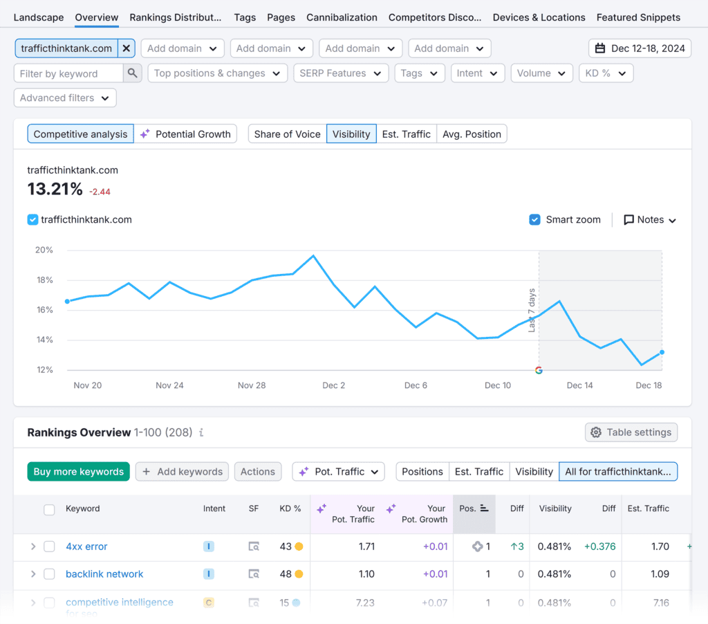Open the Top positions & changes dropdown
Viewport: 708px width, 624px height.
(217, 73)
